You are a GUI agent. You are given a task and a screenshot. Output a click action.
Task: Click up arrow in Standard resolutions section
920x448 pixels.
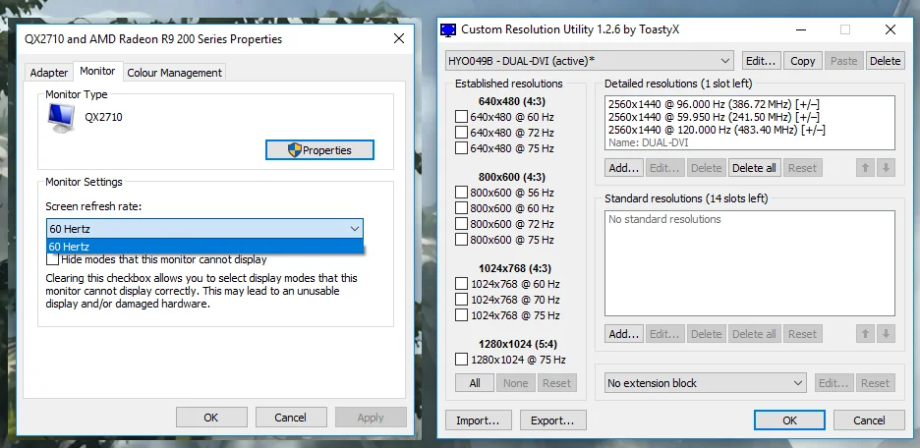pyautogui.click(x=865, y=334)
